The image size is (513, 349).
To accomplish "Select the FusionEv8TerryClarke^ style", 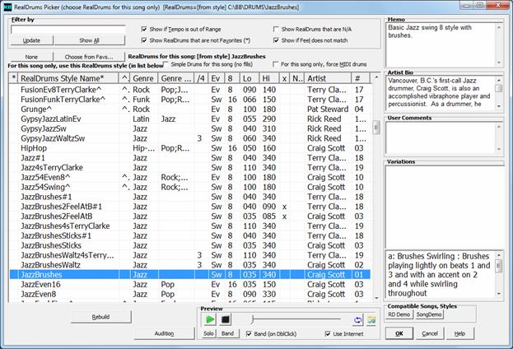I will coord(189,90).
